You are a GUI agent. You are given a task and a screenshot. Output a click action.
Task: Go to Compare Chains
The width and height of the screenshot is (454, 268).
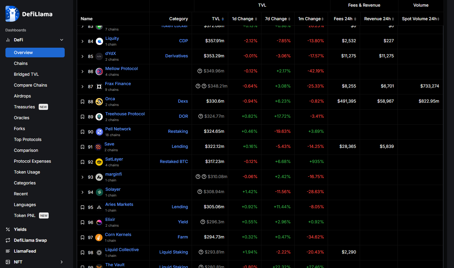pos(31,85)
